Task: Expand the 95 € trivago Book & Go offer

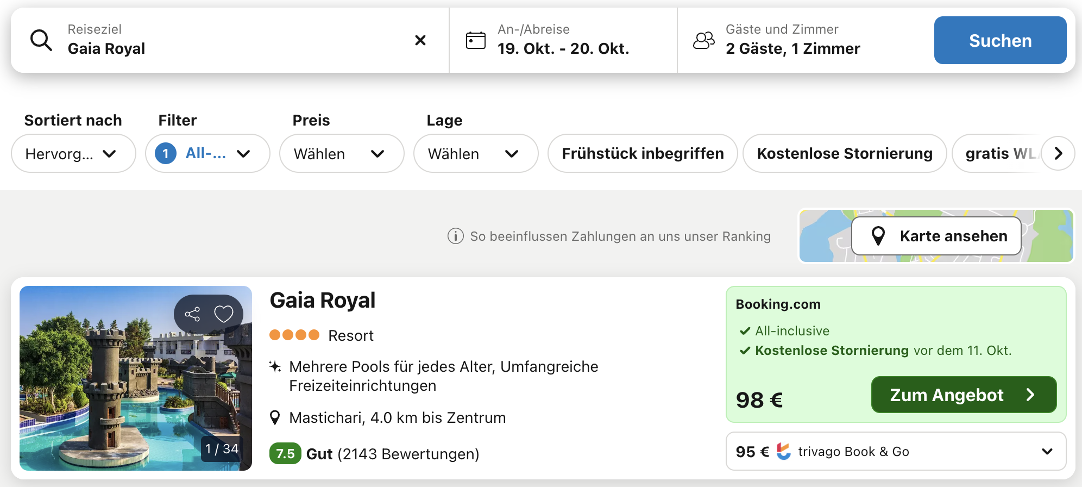Action: tap(896, 451)
